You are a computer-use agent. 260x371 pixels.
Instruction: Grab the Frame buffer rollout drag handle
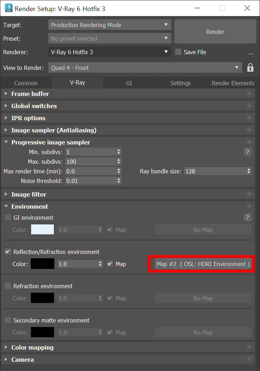pos(249,93)
